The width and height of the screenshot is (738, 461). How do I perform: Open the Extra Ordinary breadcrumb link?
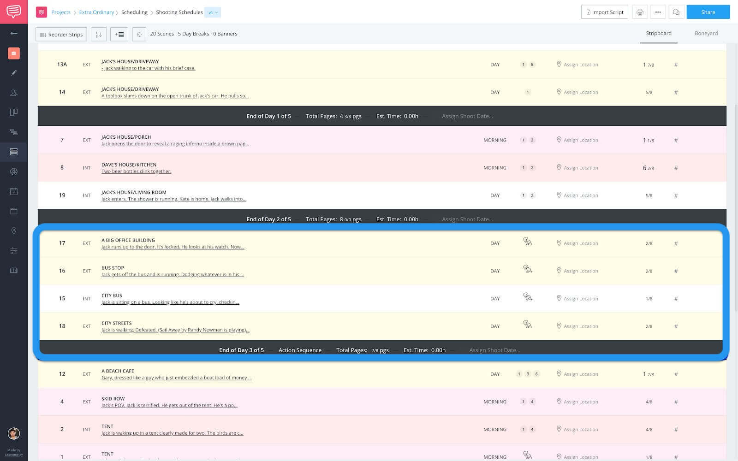point(96,12)
